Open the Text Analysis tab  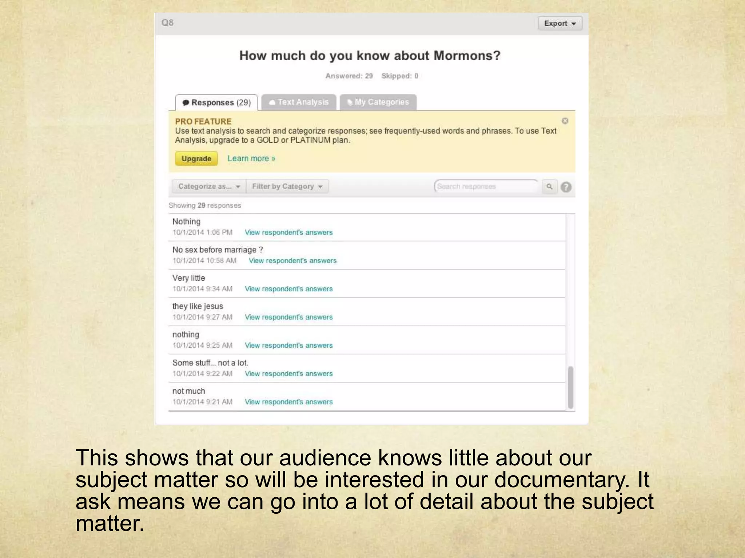tap(299, 102)
